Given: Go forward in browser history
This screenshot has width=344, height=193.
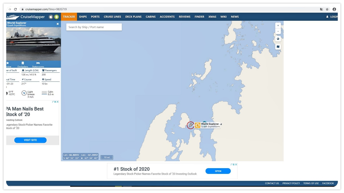Looking at the screenshot, I should (9, 9).
